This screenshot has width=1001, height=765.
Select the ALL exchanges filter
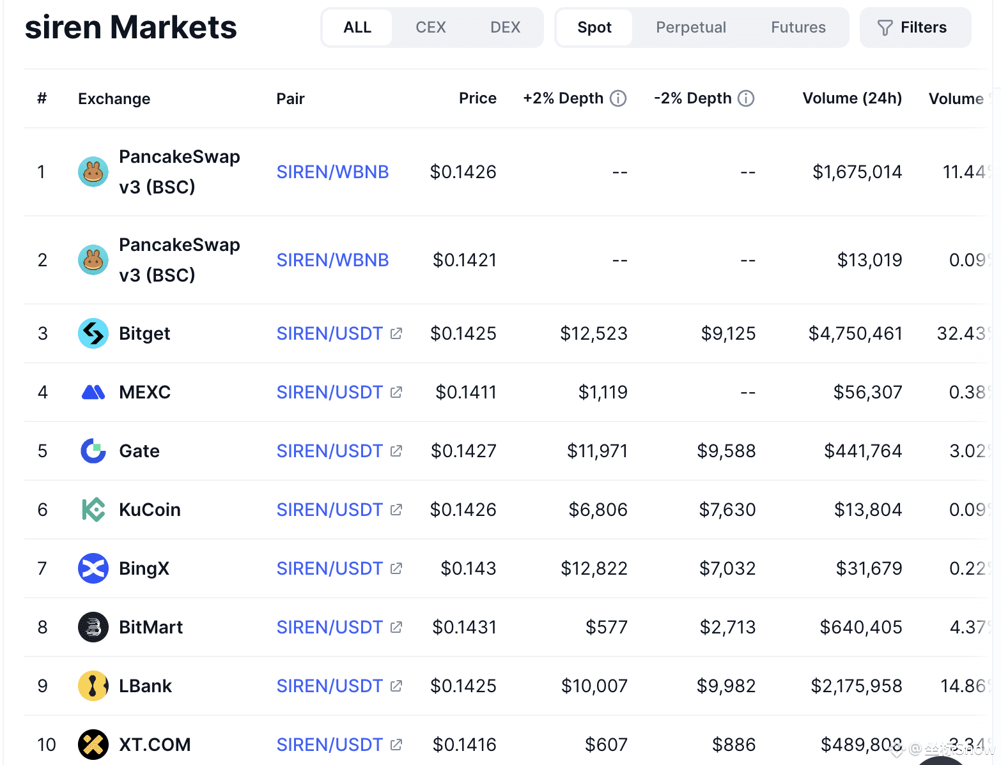(x=357, y=27)
